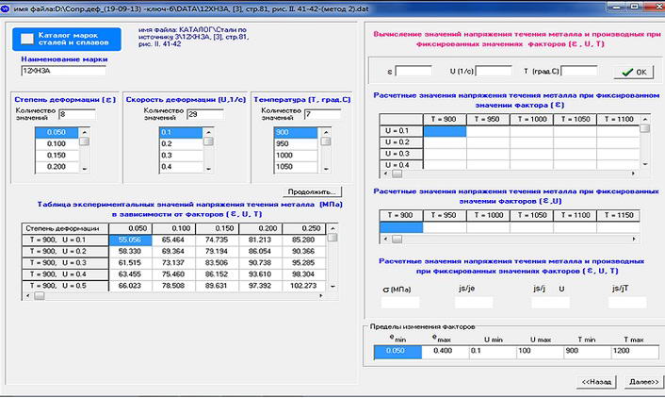The width and height of the screenshot is (665, 398).
Task: Select cell 65.464 in the experimental table
Action: (x=174, y=240)
